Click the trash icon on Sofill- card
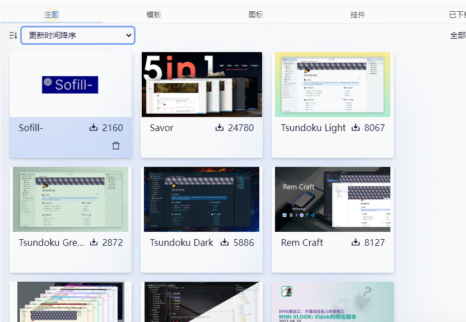Viewport: 466px width, 322px height. tap(116, 146)
